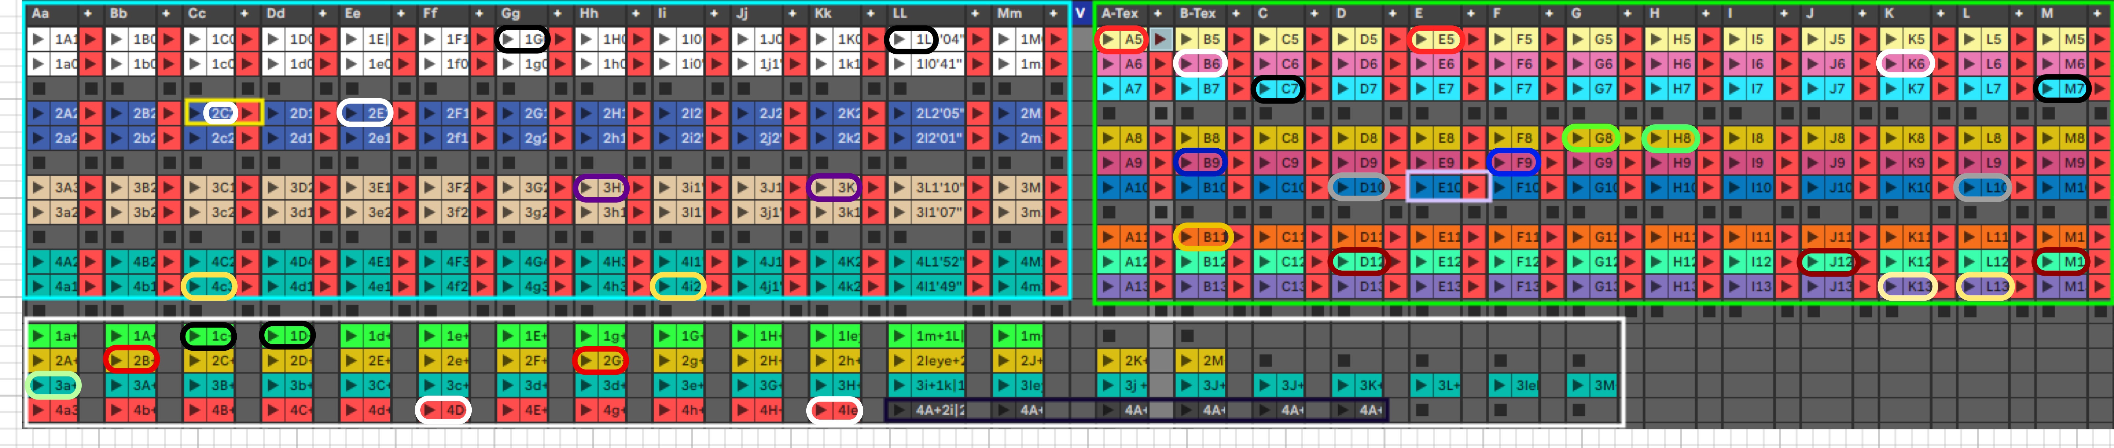The width and height of the screenshot is (2114, 448).
Task: Launch clip 1b0 in the Bb track
Action: pos(117,64)
